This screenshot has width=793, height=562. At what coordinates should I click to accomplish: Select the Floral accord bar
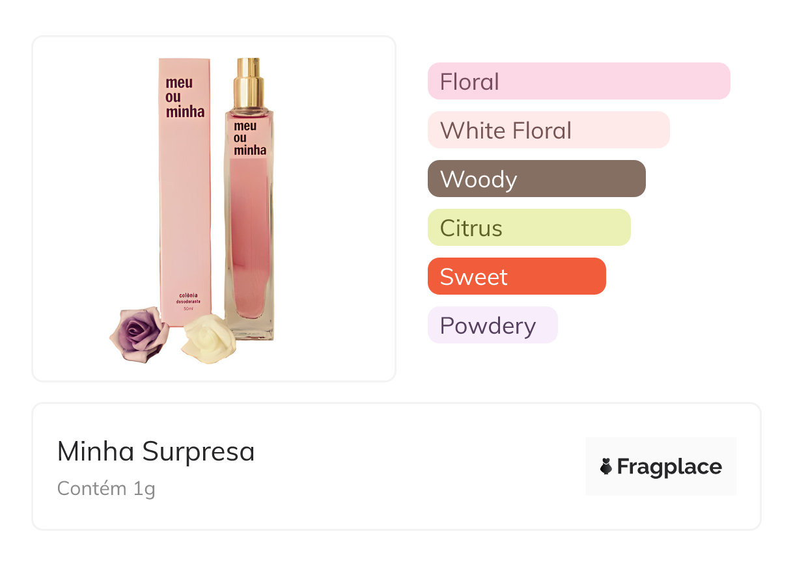pos(578,81)
